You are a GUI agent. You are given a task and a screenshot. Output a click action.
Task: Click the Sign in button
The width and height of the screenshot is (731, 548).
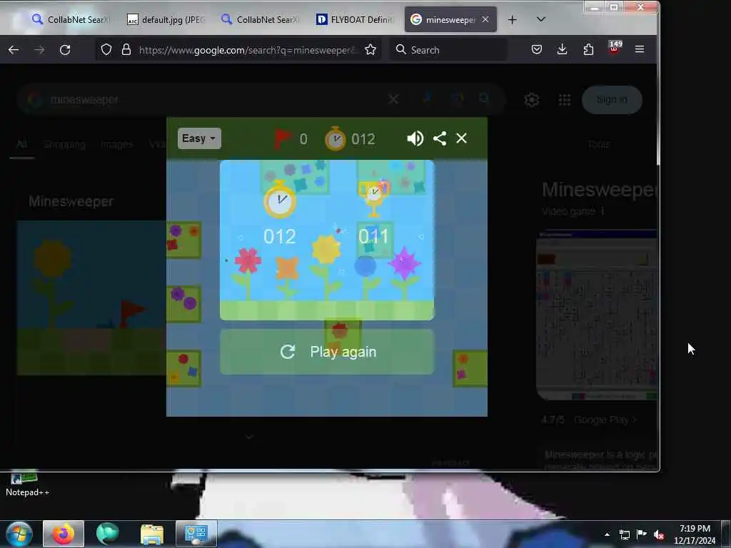tap(612, 100)
